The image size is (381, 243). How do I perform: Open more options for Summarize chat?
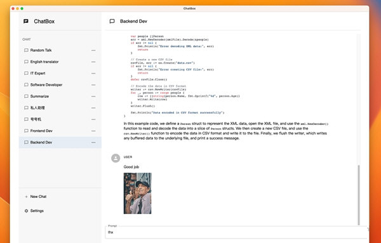click(x=93, y=96)
